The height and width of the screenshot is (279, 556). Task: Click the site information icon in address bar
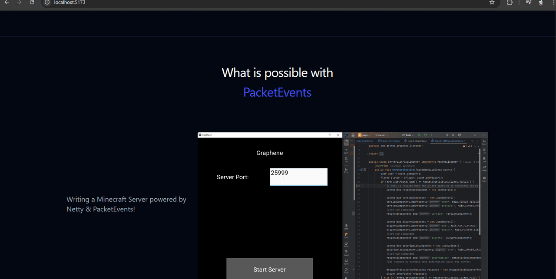click(x=47, y=3)
